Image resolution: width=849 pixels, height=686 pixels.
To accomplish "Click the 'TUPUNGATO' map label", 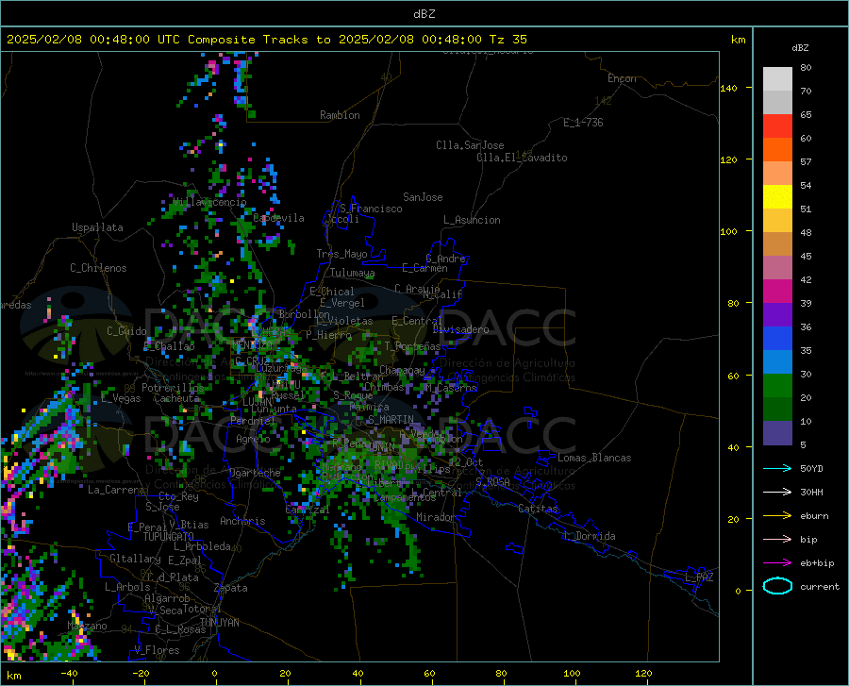I will coord(169,537).
